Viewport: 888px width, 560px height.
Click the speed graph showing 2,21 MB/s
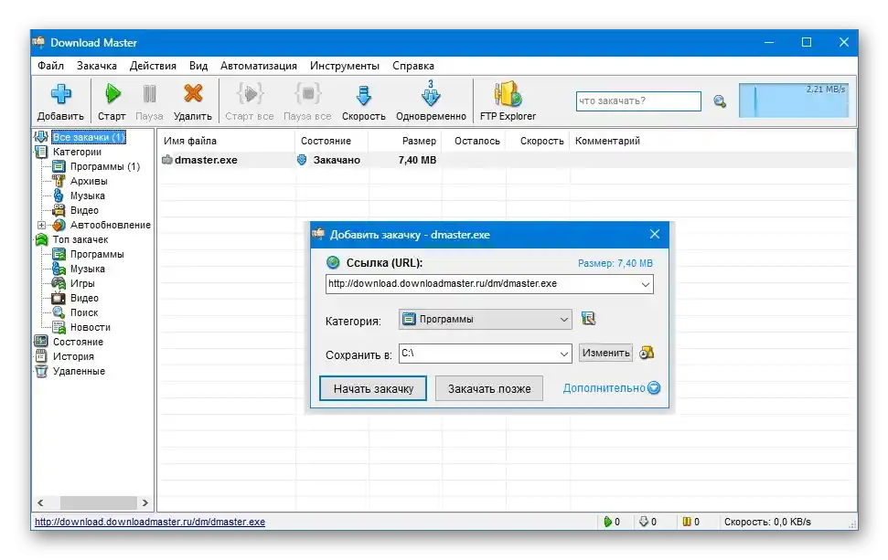(794, 100)
